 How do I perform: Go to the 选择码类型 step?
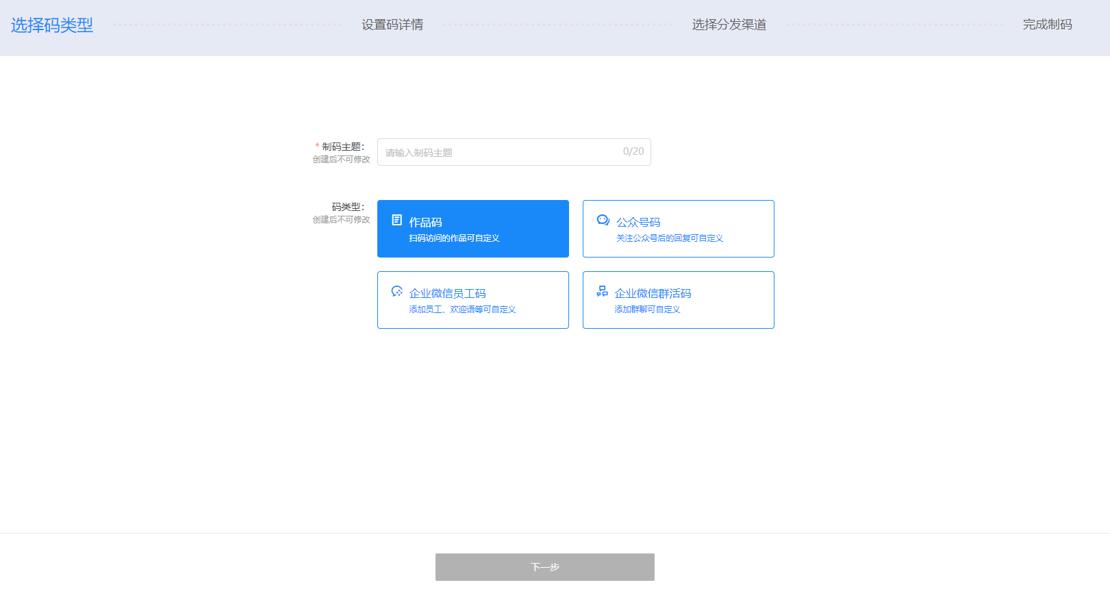[x=52, y=25]
